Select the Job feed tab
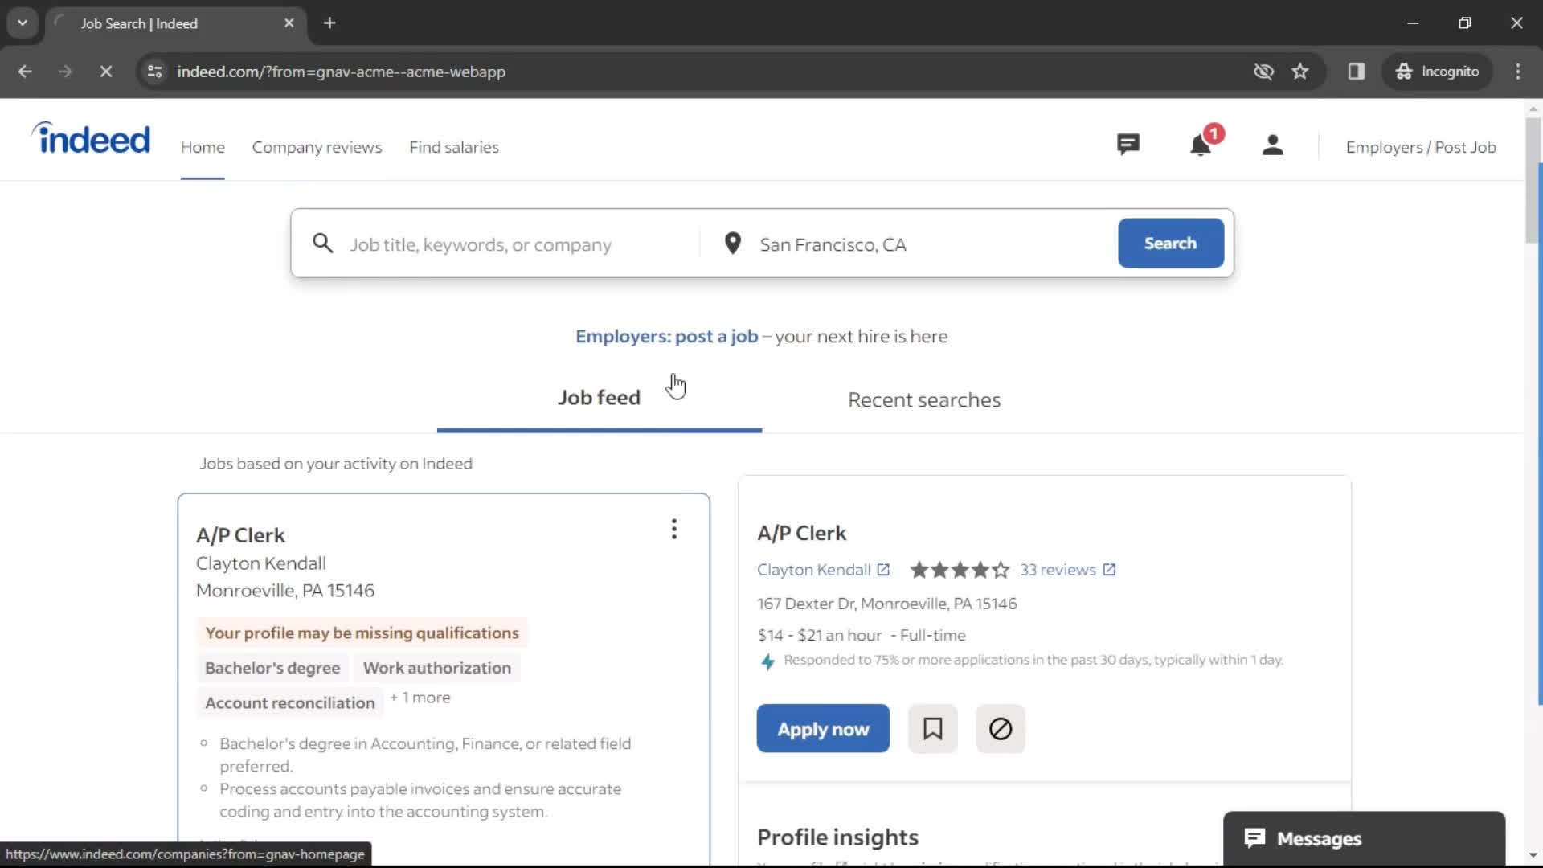 599,395
